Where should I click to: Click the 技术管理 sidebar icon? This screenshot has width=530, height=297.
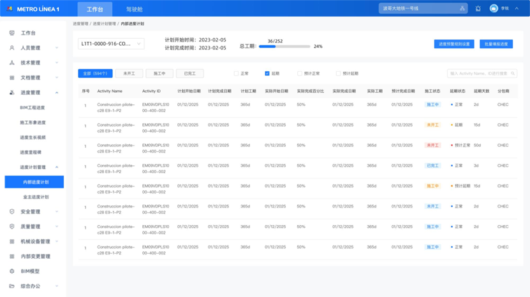pos(12,63)
